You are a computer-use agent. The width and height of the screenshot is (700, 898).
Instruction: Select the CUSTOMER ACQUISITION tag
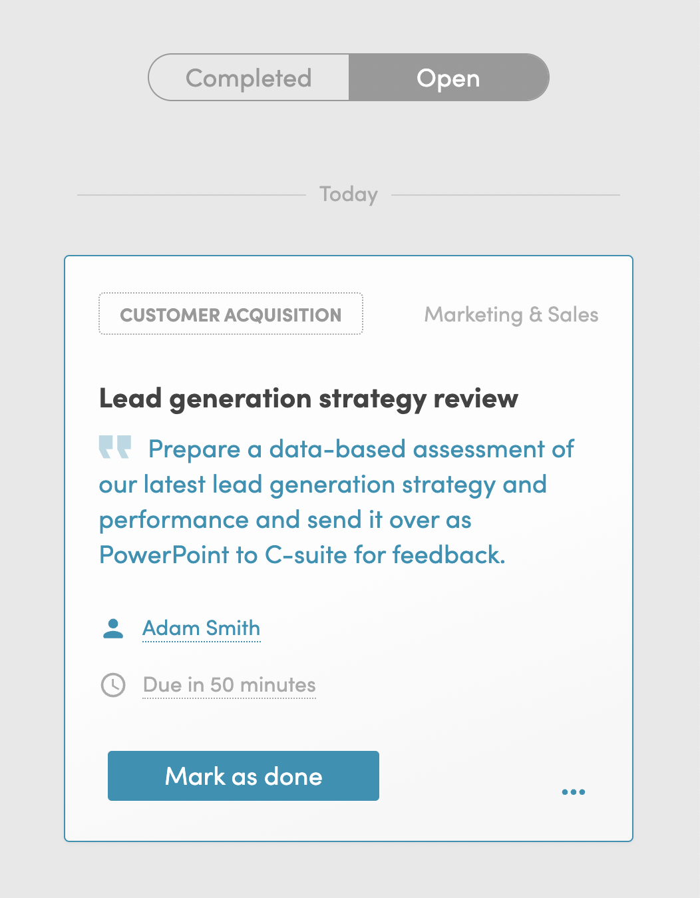click(x=231, y=314)
